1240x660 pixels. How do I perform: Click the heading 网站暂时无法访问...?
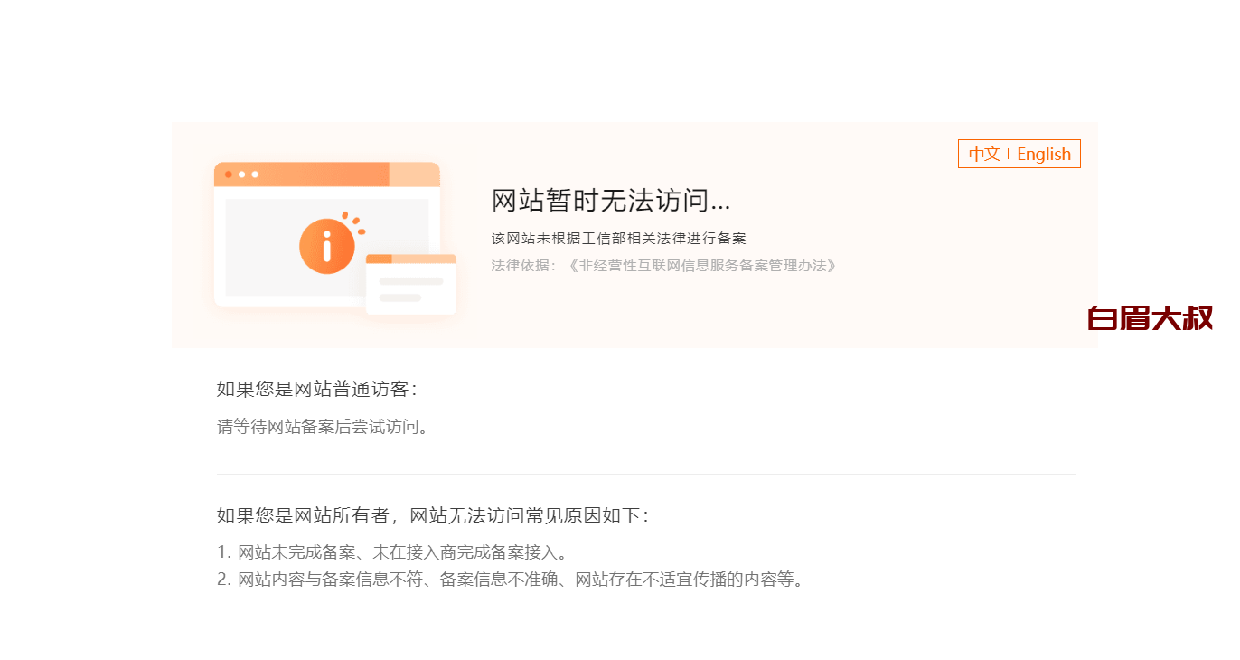tap(611, 201)
